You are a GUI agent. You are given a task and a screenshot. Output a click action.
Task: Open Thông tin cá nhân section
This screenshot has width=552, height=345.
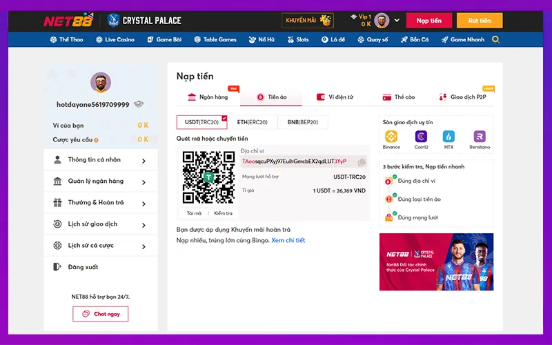click(101, 160)
